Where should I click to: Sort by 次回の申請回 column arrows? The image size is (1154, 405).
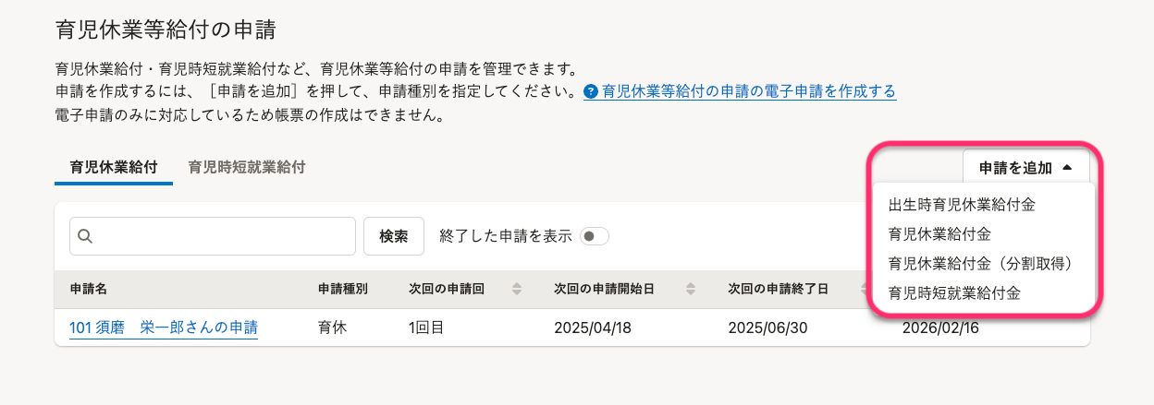[517, 289]
